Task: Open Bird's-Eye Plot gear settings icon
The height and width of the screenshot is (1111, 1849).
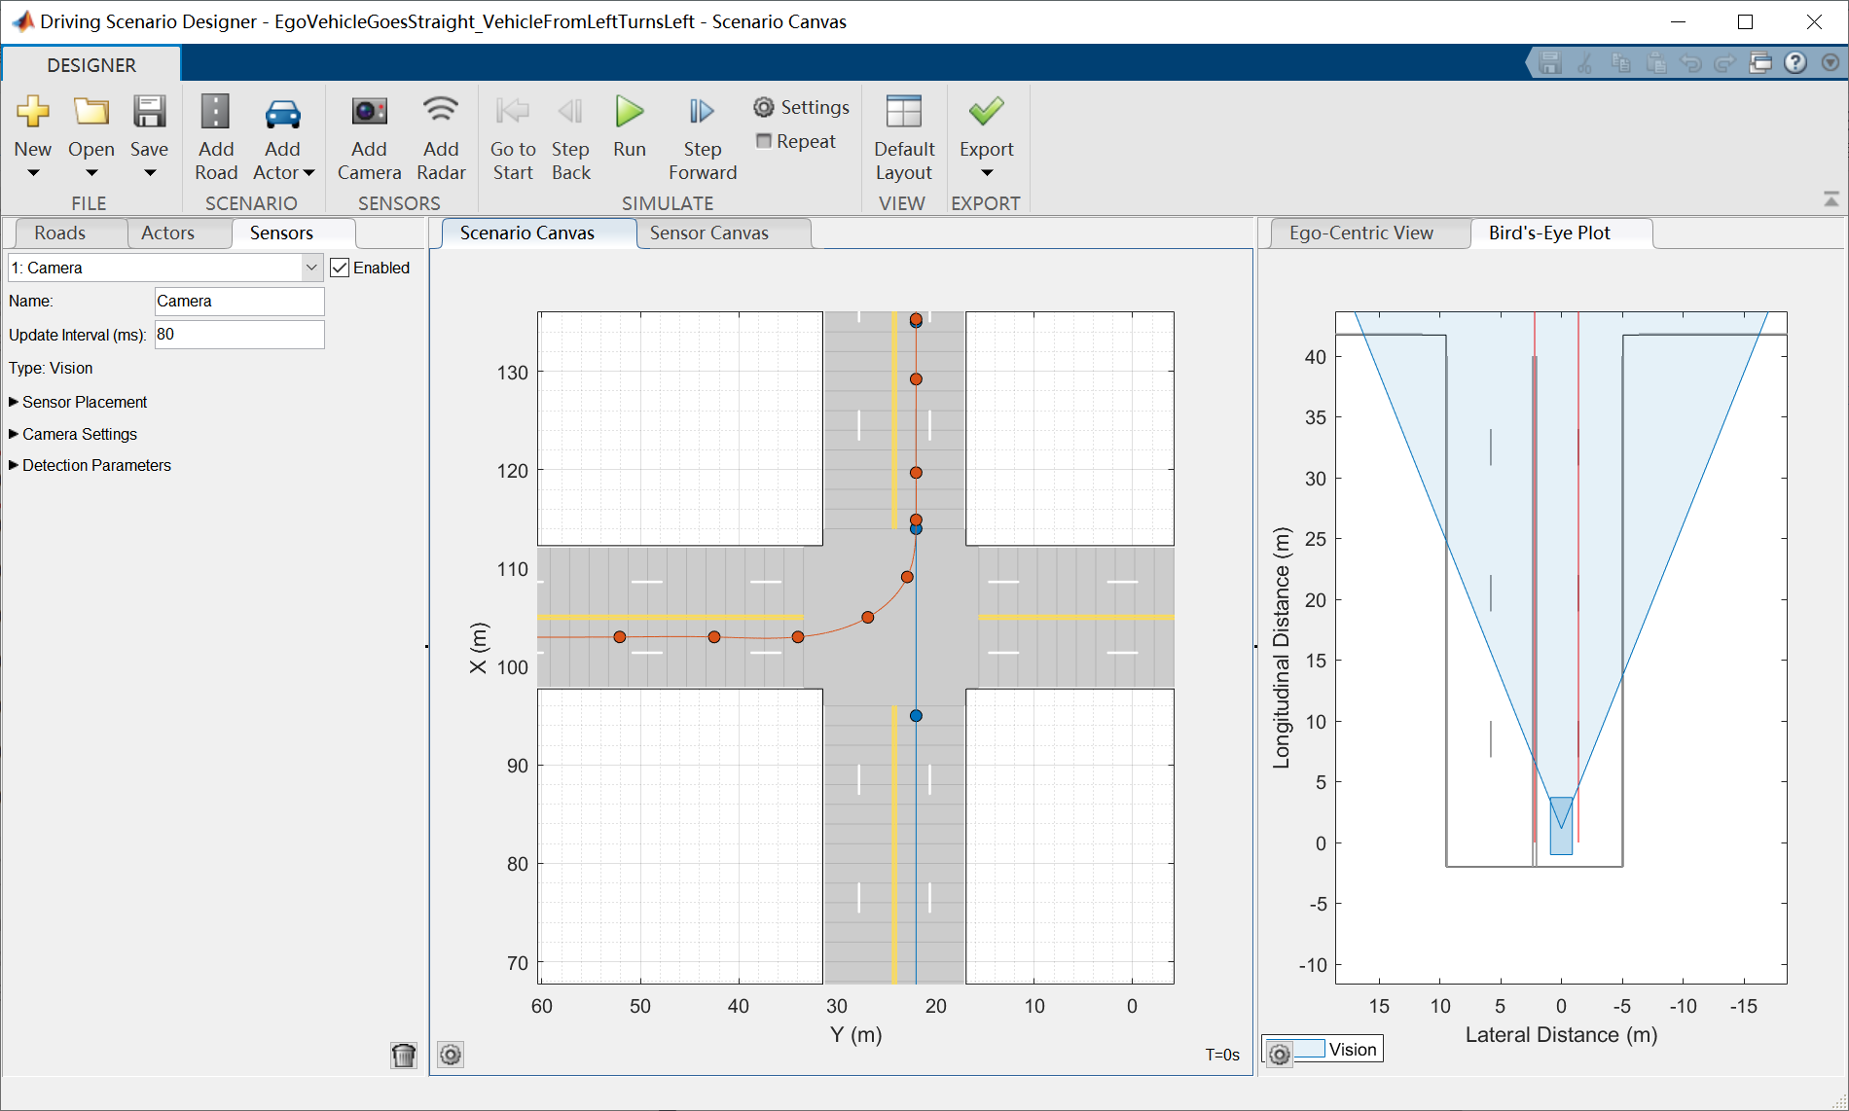Action: point(1280,1054)
